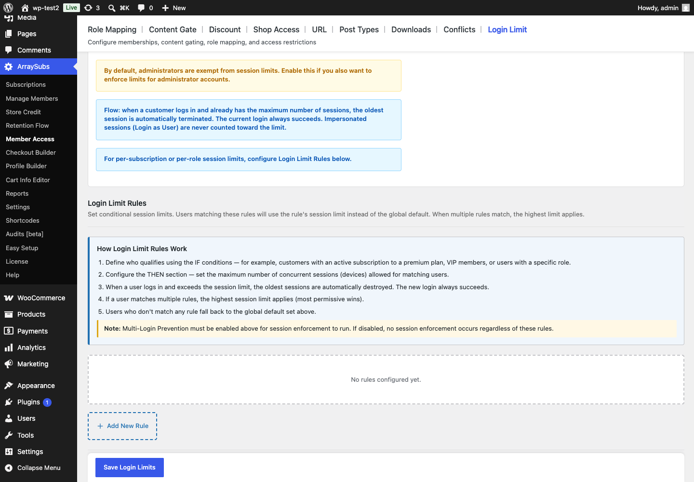The width and height of the screenshot is (694, 482).
Task: Visit site via wp-test2 home icon
Action: point(25,8)
